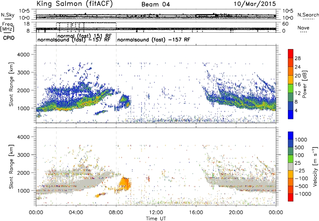Click the yellow 16-20 dB power swatch

click(x=291, y=80)
